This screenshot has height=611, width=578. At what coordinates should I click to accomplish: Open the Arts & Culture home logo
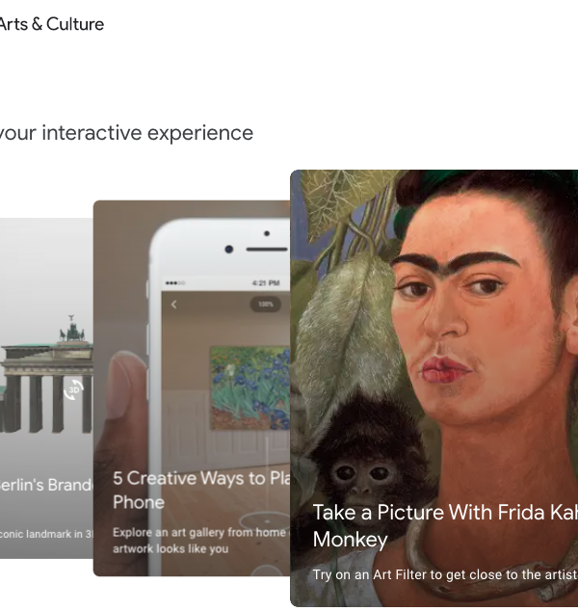(x=52, y=24)
